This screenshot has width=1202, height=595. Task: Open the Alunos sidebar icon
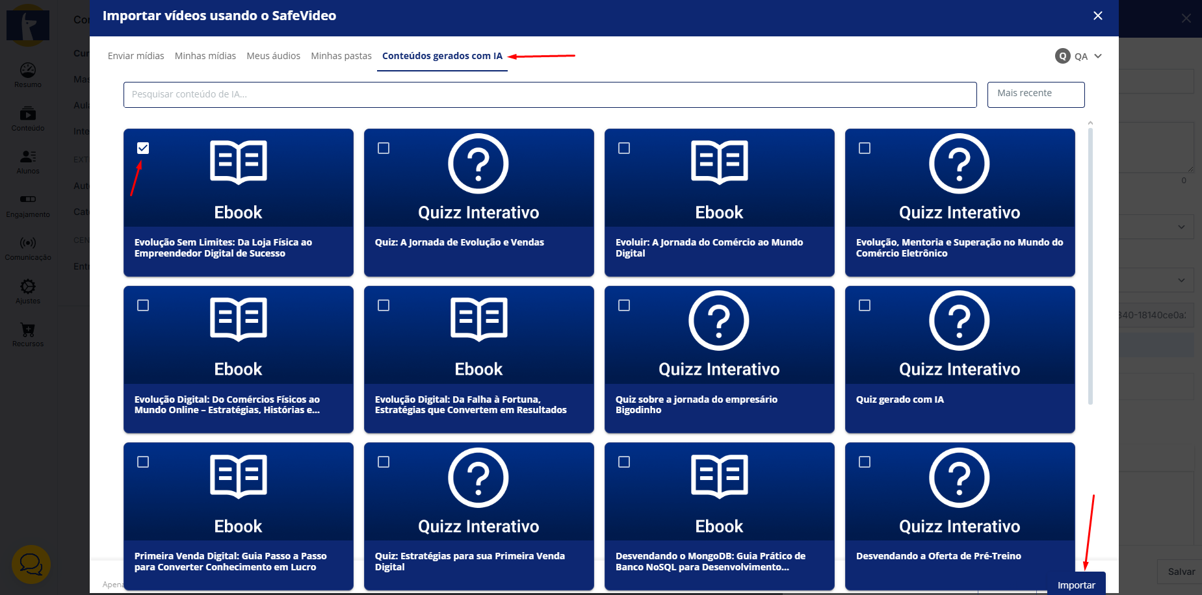[x=28, y=157]
